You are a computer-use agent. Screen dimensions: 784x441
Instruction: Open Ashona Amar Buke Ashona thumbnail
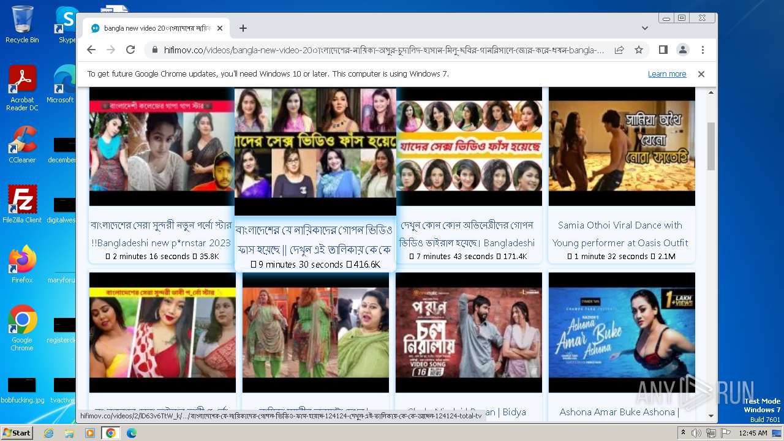click(622, 333)
